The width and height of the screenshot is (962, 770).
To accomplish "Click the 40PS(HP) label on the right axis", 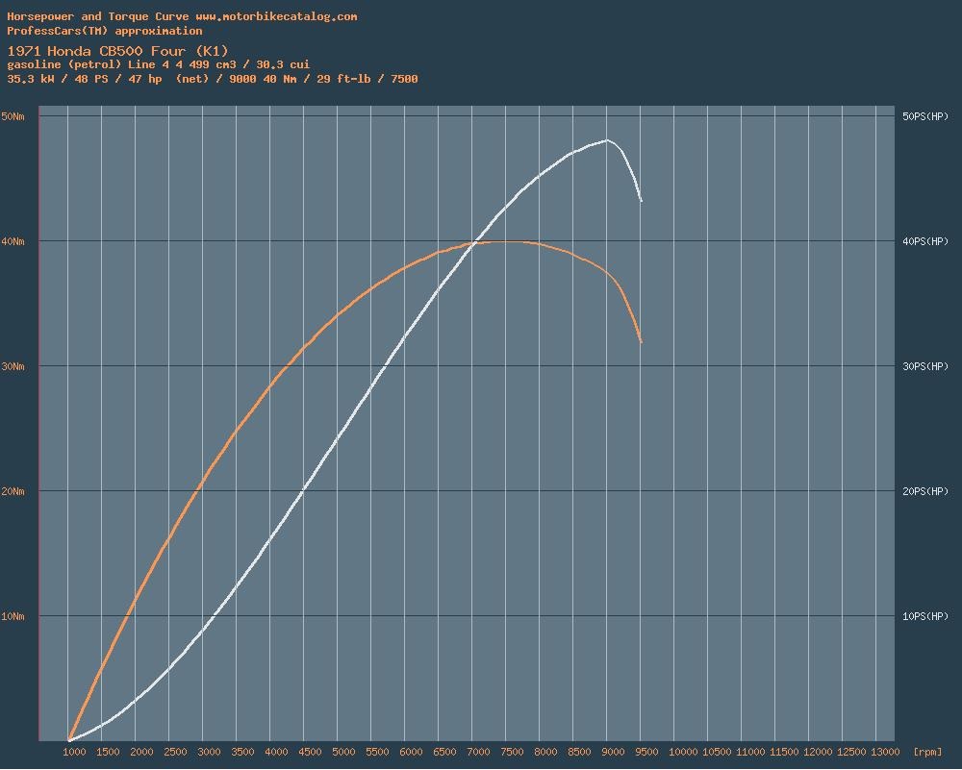I will tap(924, 241).
